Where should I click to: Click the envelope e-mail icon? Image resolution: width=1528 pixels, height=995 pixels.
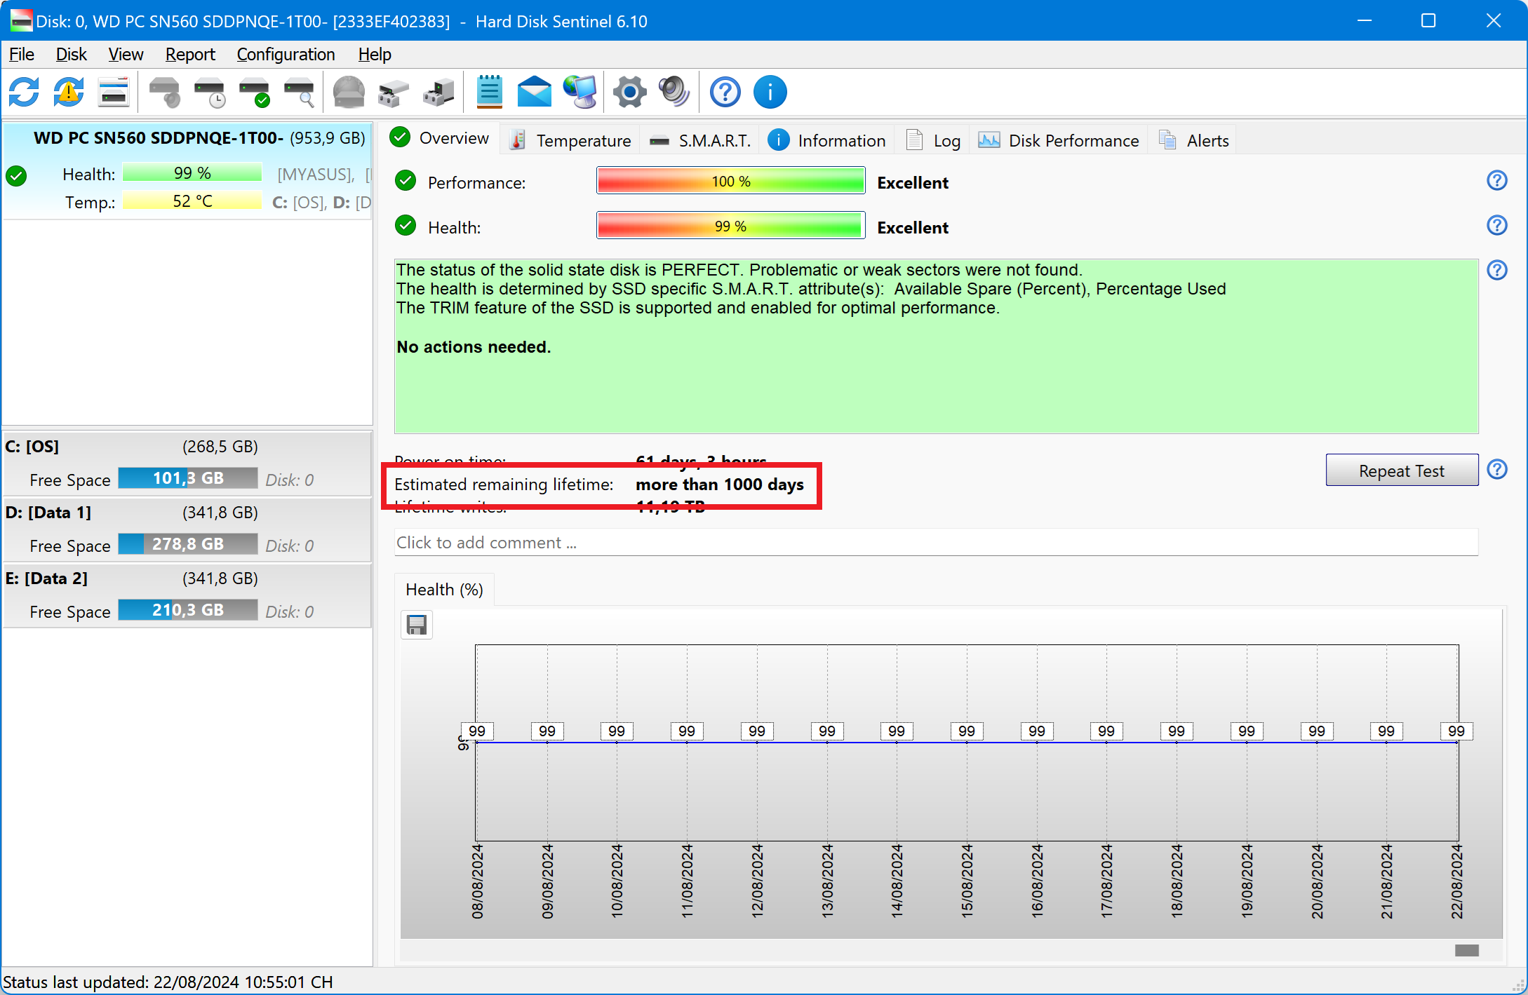[x=535, y=92]
